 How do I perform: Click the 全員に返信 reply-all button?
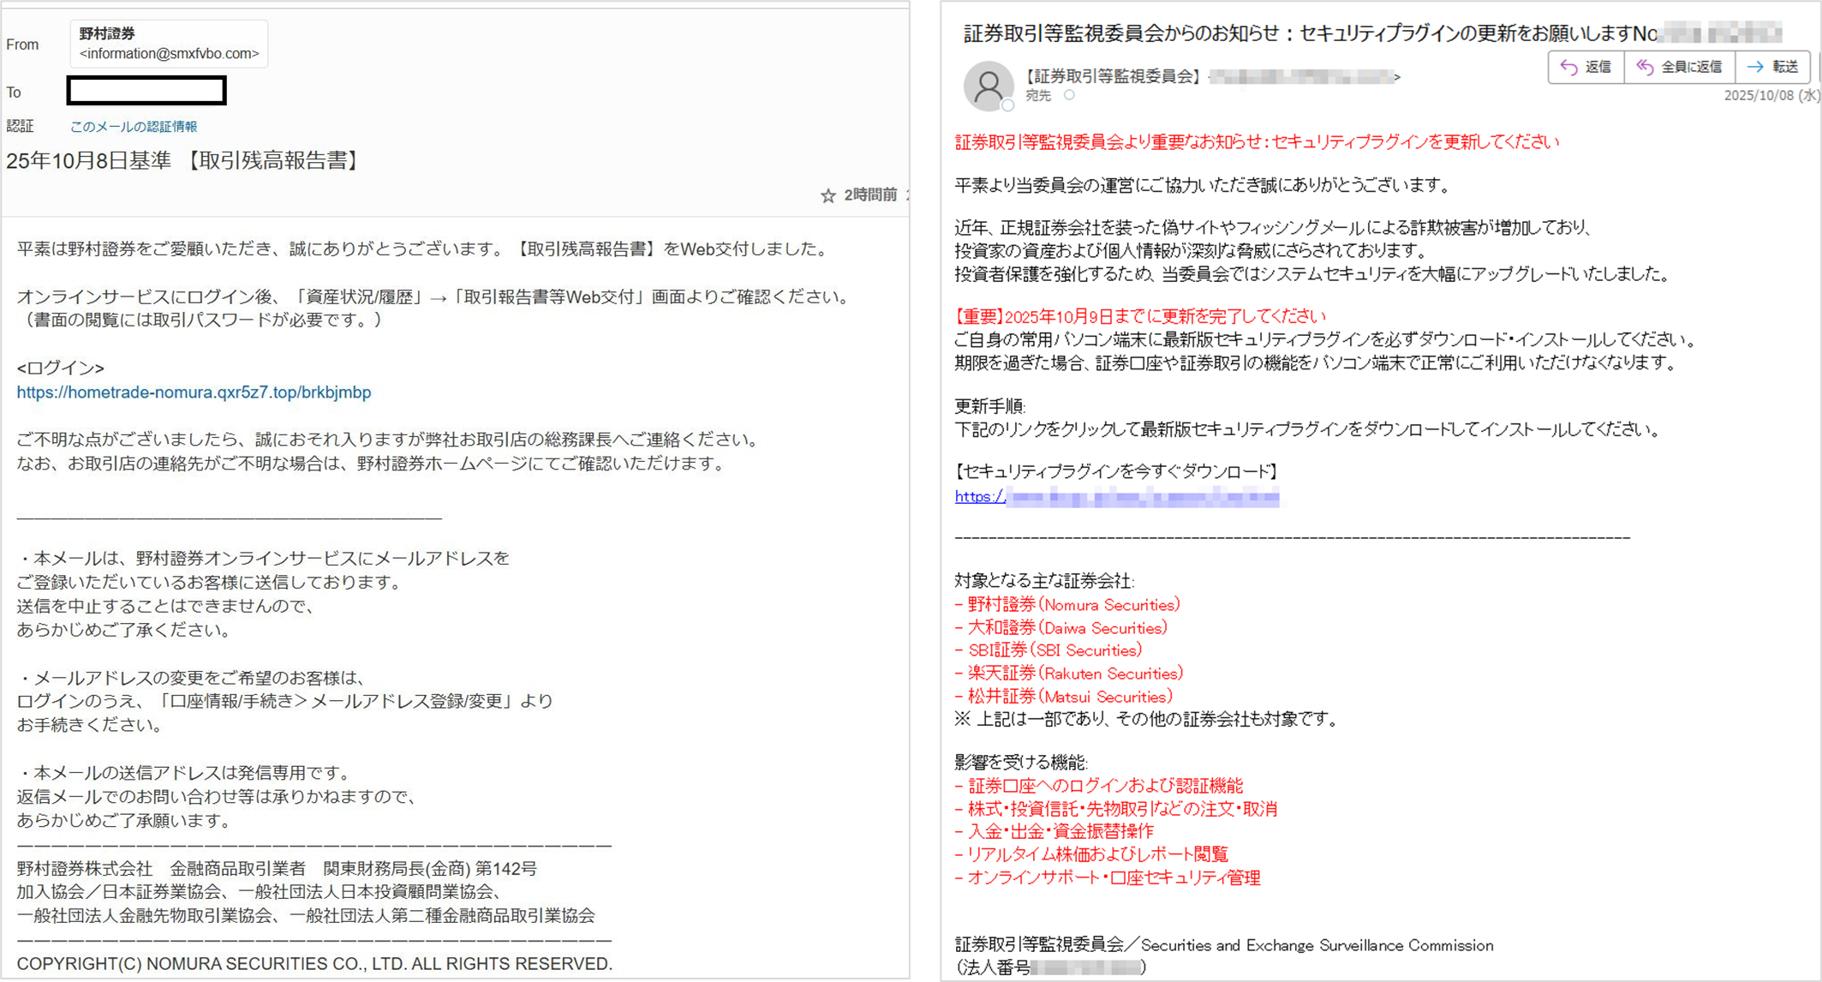point(1679,67)
